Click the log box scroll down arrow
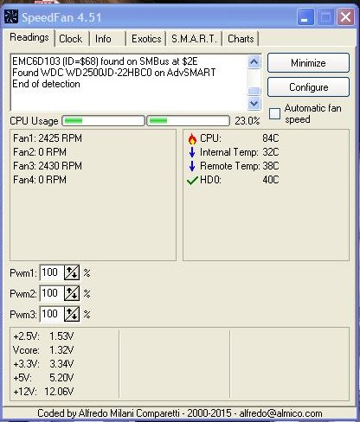 [254, 103]
